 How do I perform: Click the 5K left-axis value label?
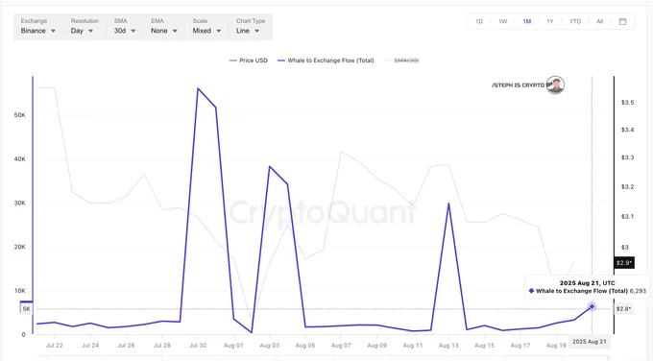(26, 309)
